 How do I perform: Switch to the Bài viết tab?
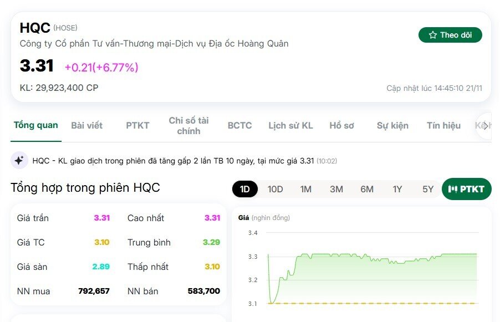[86, 126]
